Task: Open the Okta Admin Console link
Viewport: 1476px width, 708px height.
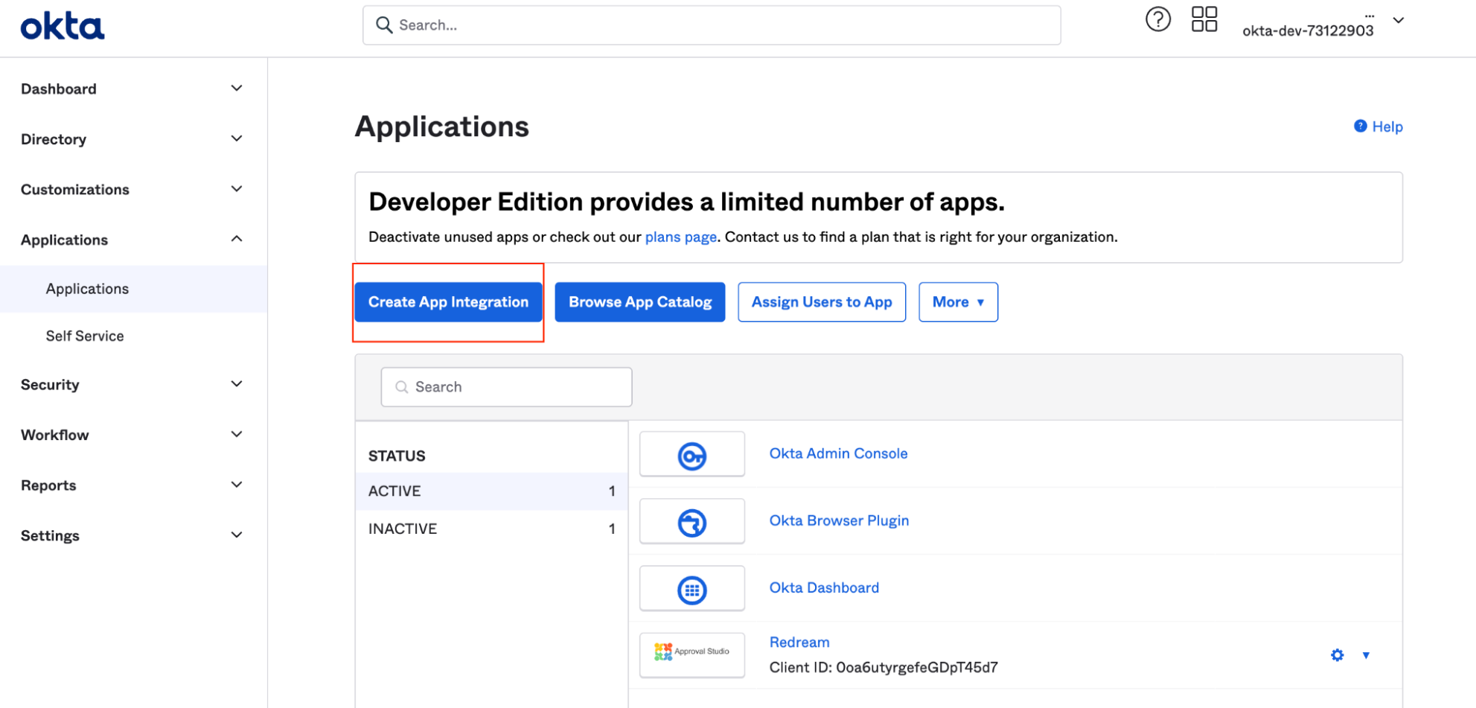Action: tap(838, 453)
